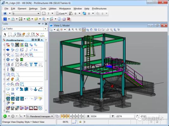Open the 2D tool in ProStructures tasks
This screenshot has width=169, height=126.
click(x=12, y=94)
